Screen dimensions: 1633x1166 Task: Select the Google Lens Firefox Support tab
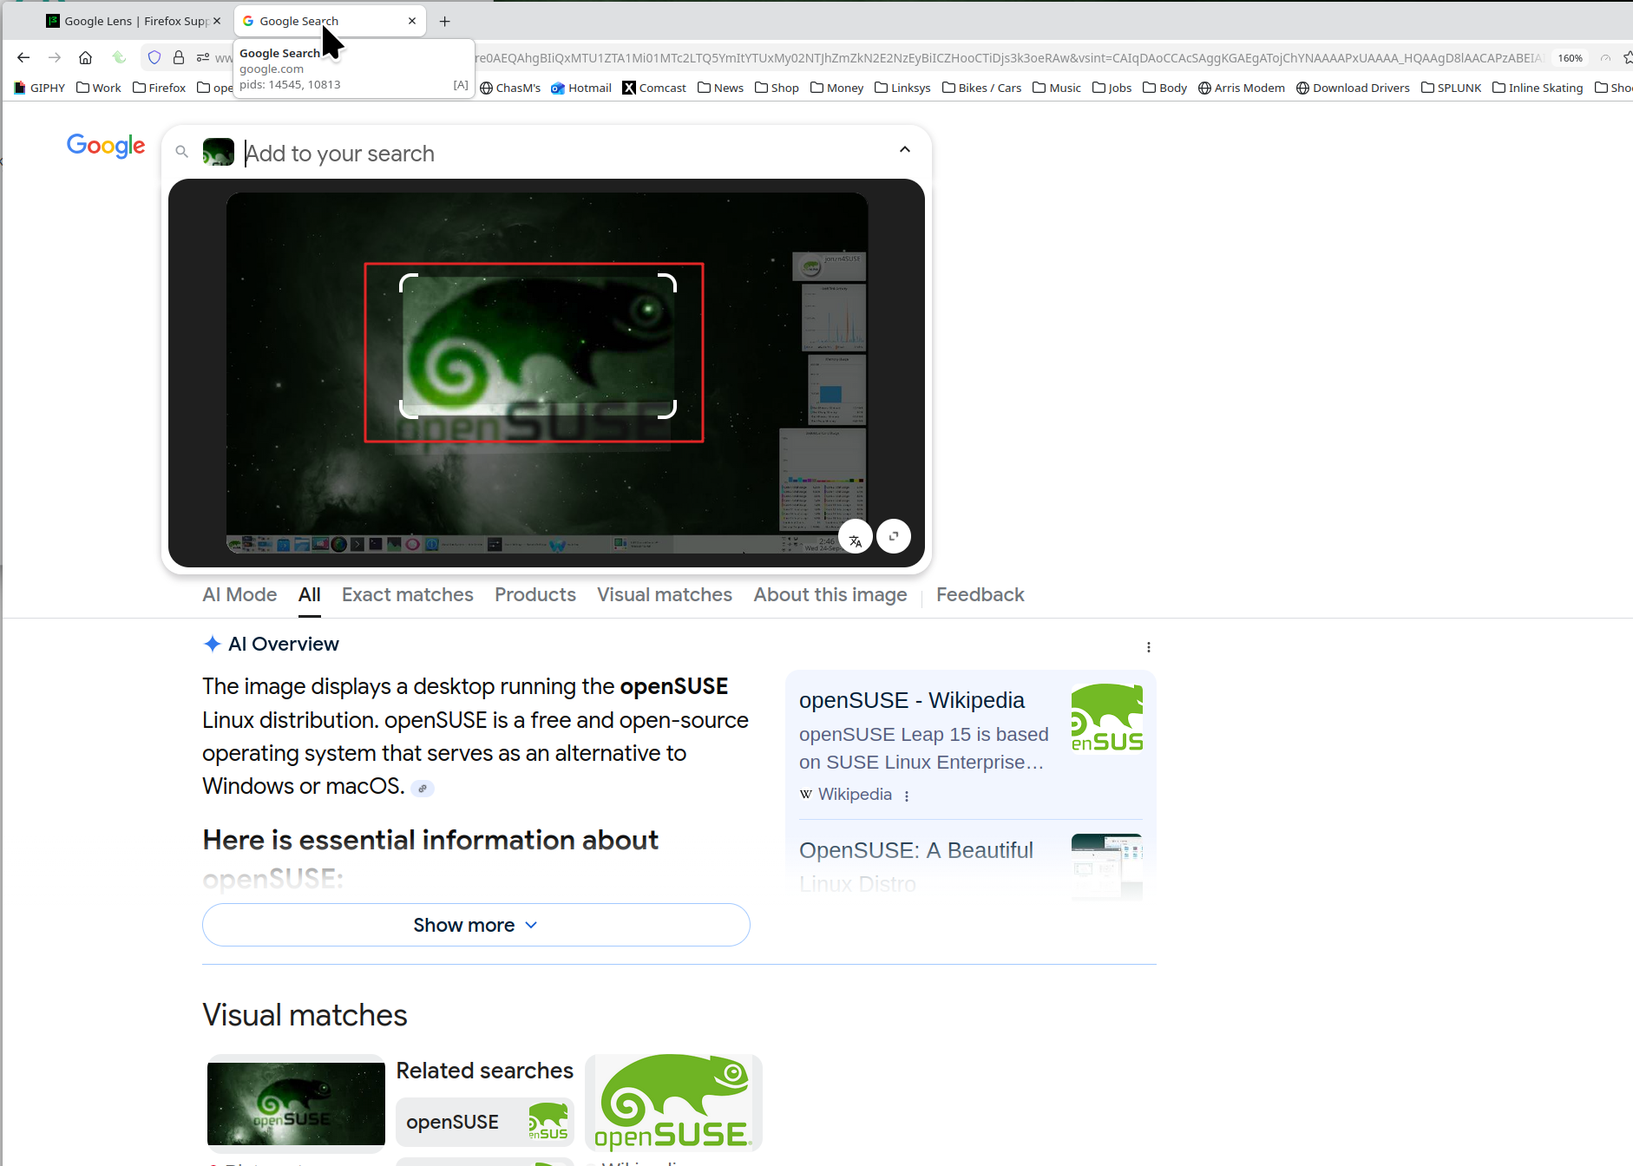(130, 21)
